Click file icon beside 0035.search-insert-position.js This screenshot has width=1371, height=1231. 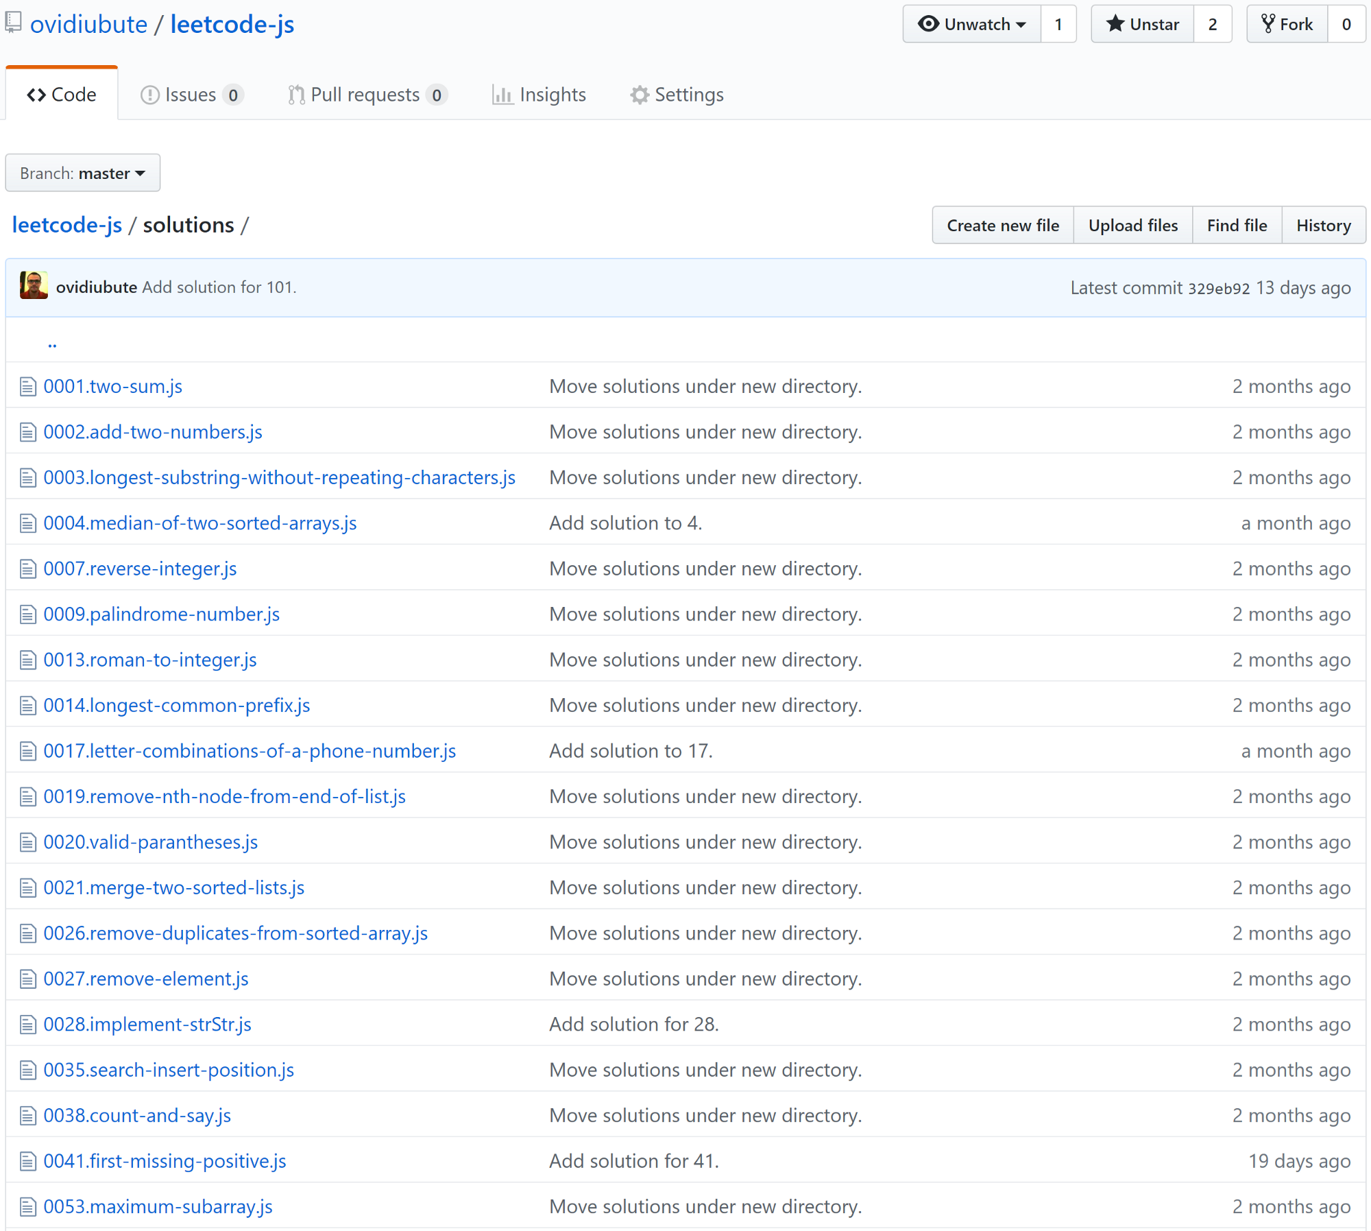click(x=27, y=1071)
